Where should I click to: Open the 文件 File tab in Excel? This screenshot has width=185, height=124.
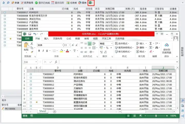(27, 39)
